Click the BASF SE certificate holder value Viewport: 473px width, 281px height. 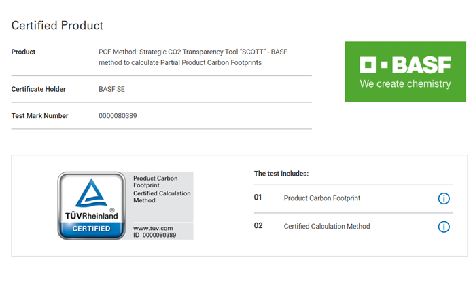tap(111, 89)
